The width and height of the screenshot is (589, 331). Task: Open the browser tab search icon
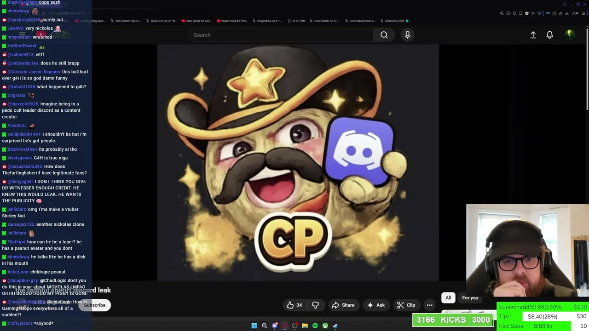pyautogui.click(x=565, y=5)
